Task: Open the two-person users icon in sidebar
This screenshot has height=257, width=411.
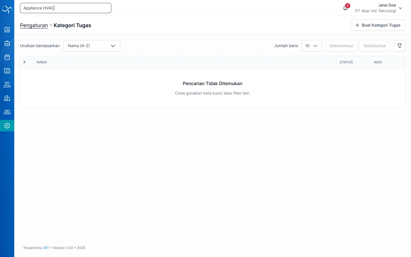Action: click(7, 85)
